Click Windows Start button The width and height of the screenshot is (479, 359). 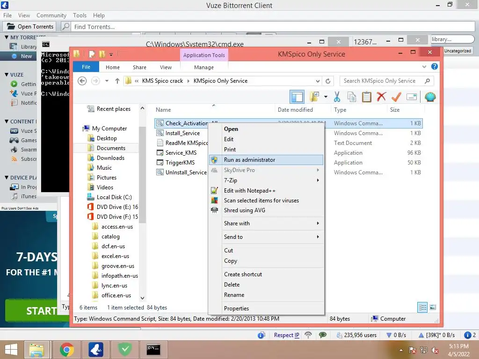(11, 350)
